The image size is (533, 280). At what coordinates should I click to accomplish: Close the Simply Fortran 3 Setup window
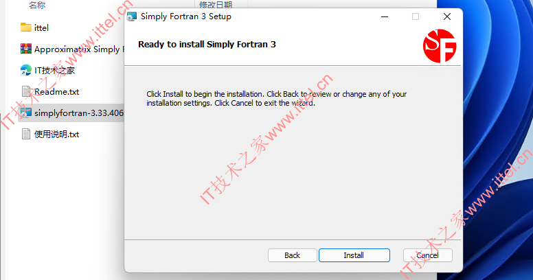pyautogui.click(x=447, y=16)
